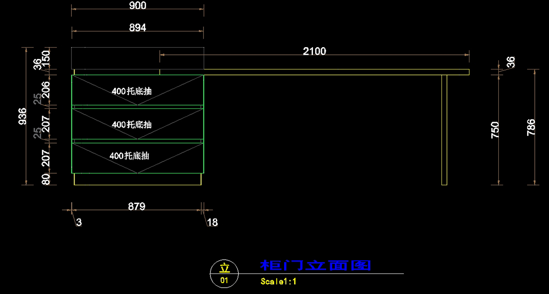Select the 894 dimension label
Viewport: 549px width, 294px height.
tap(138, 28)
